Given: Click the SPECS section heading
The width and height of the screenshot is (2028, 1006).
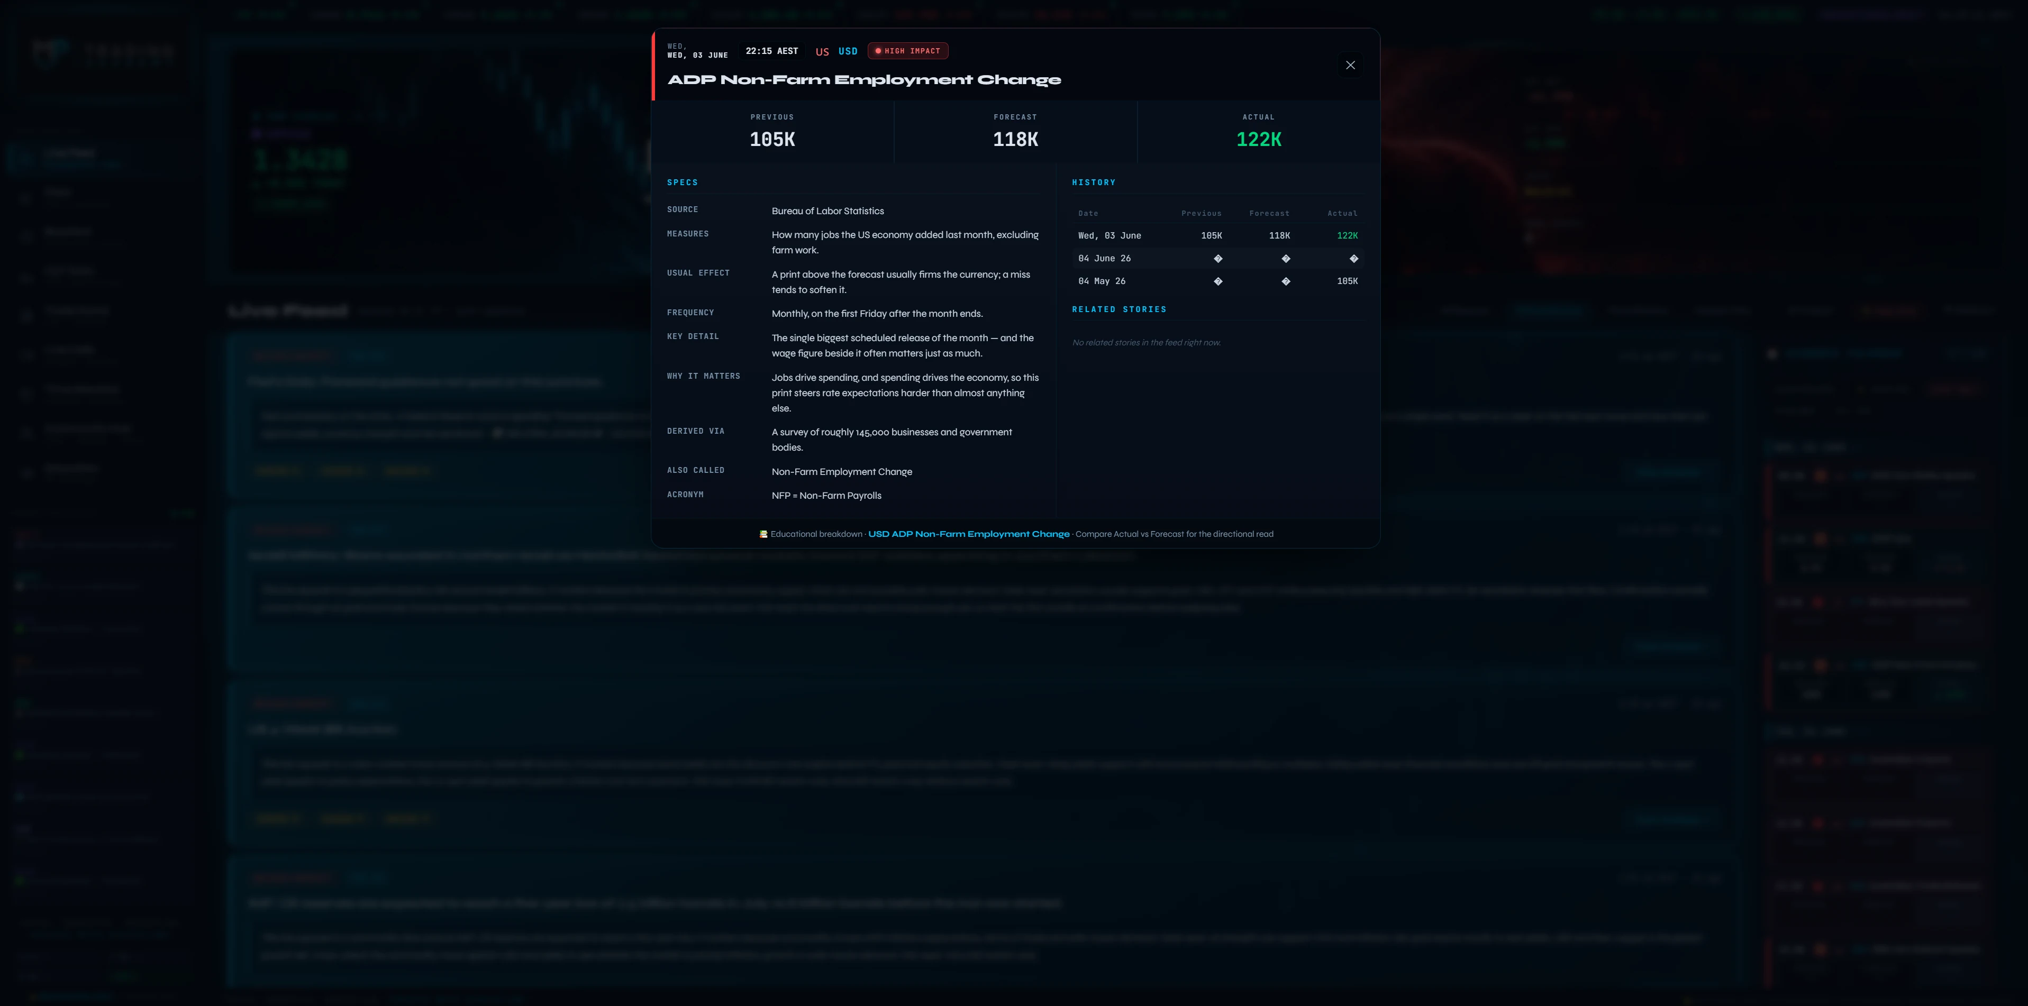Looking at the screenshot, I should click(682, 182).
